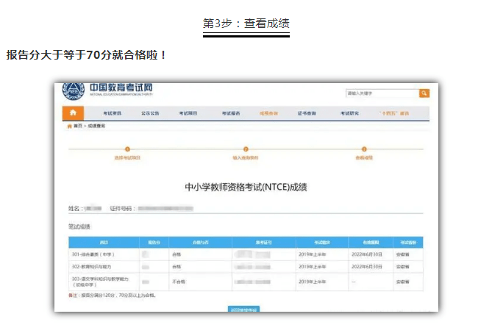Open the 考试报名 menu item
The height and width of the screenshot is (336, 492).
231,113
